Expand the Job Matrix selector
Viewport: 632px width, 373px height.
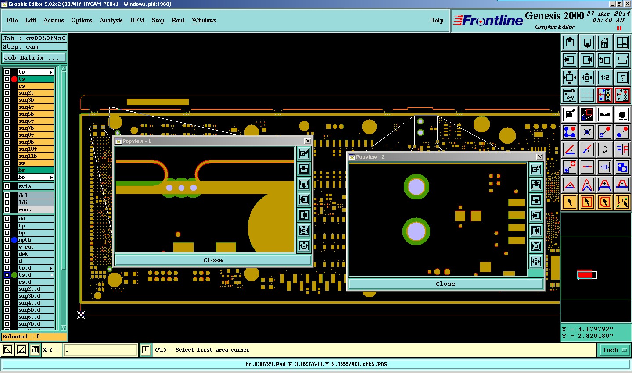point(34,58)
